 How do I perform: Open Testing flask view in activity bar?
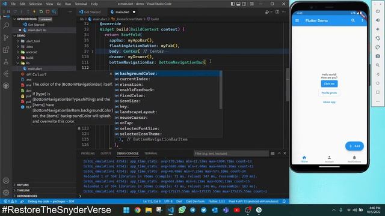click(6, 61)
